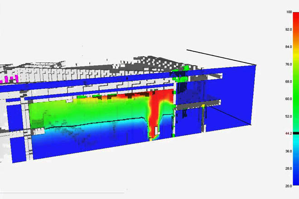Click the 100 label on the color scale
Screen dimensions: 299x199
[x=289, y=12]
